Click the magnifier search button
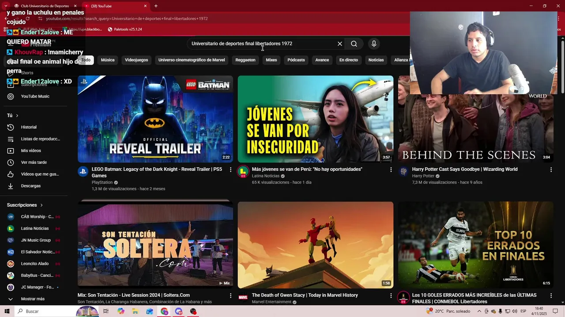The width and height of the screenshot is (565, 317). click(354, 44)
